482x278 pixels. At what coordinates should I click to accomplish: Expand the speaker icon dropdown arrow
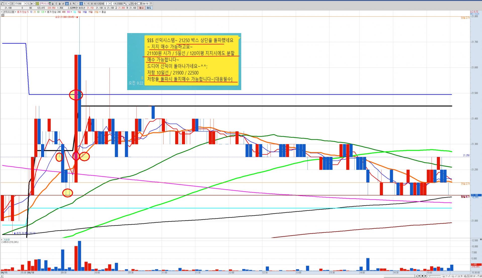34,4
